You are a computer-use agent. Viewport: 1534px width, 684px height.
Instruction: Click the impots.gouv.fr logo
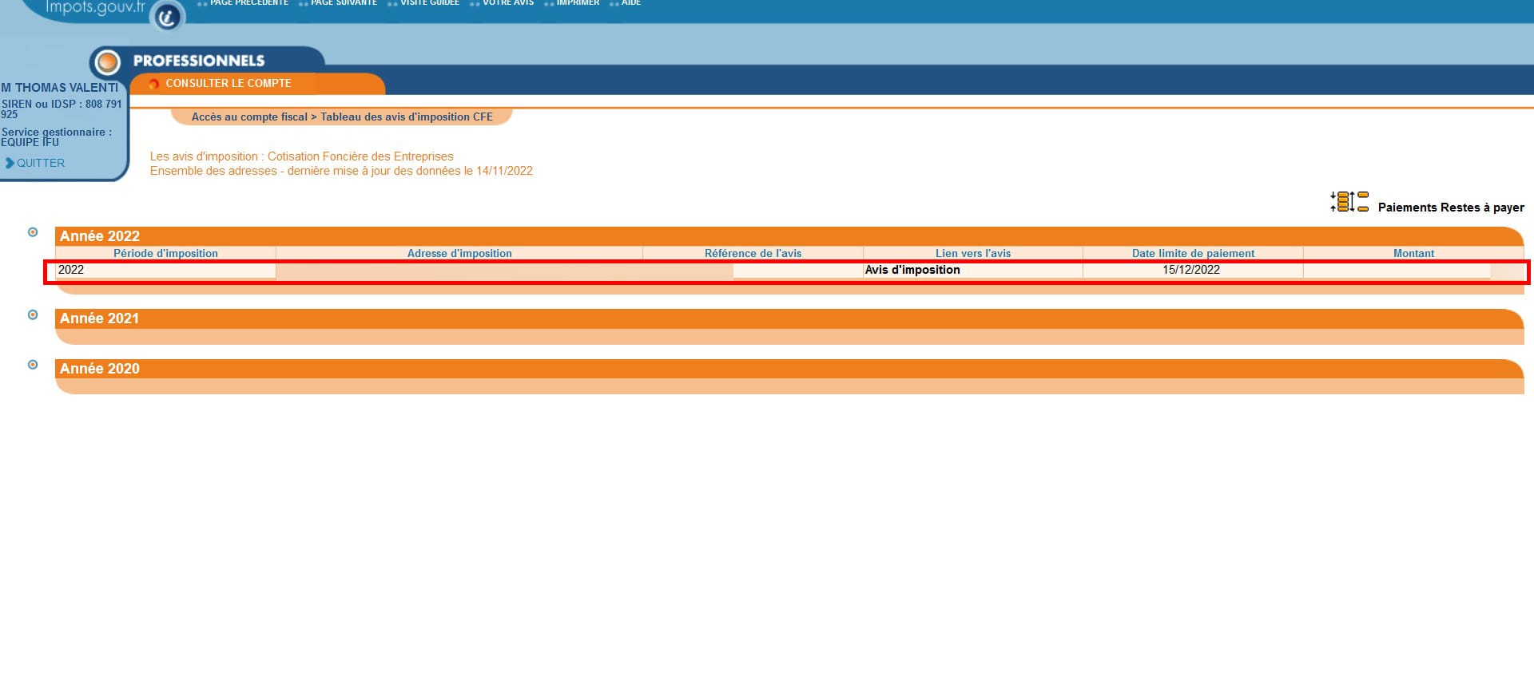point(95,9)
